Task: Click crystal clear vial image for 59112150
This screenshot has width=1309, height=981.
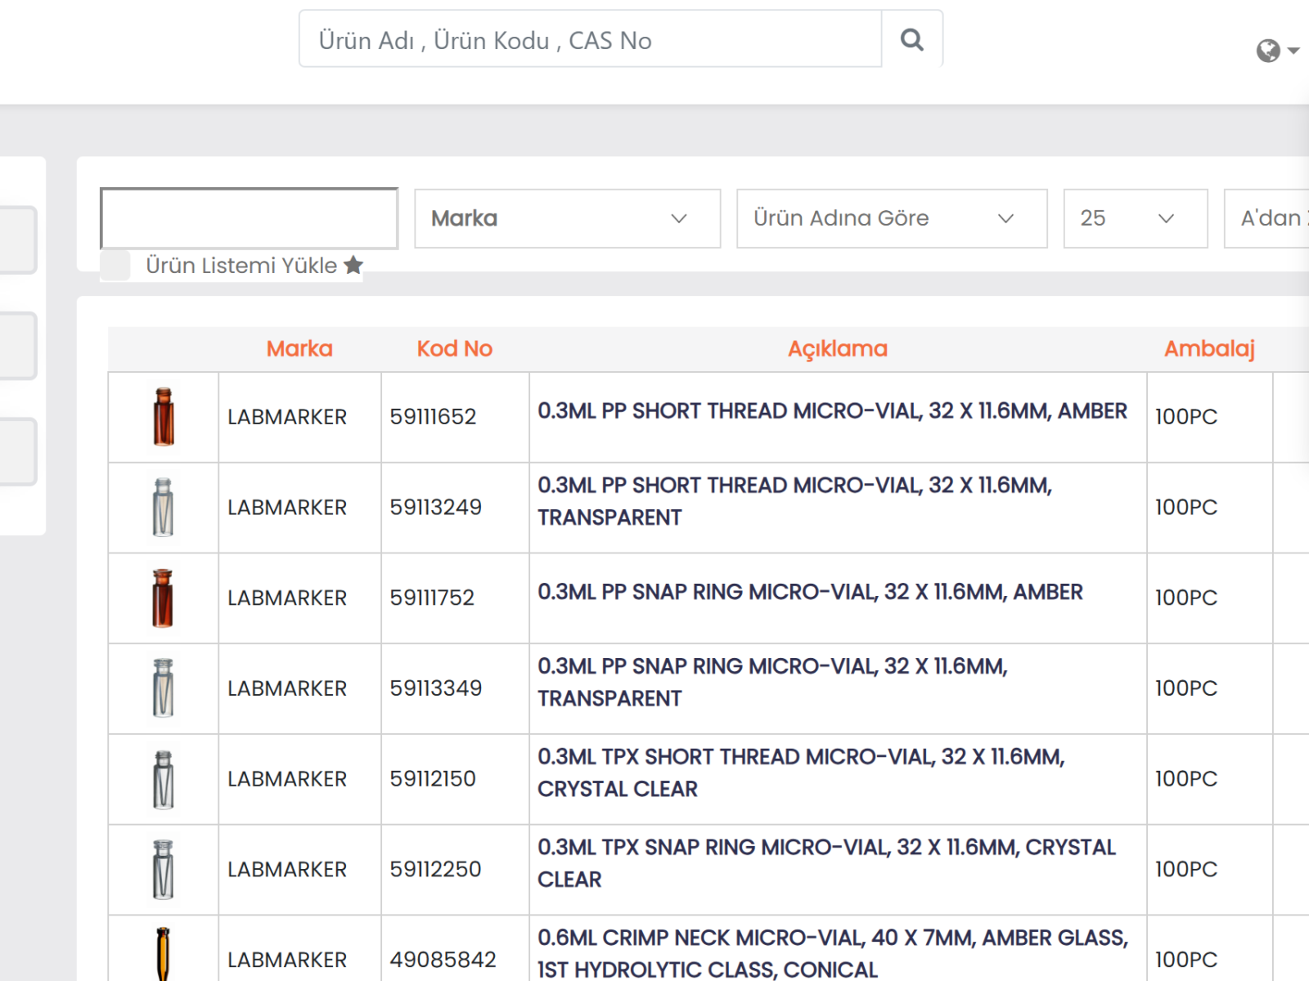Action: [x=164, y=779]
